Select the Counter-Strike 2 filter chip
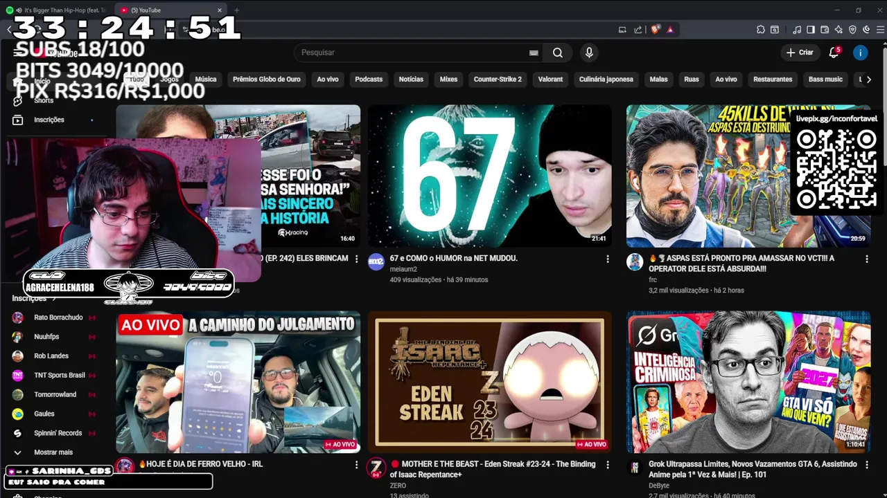 tap(498, 80)
